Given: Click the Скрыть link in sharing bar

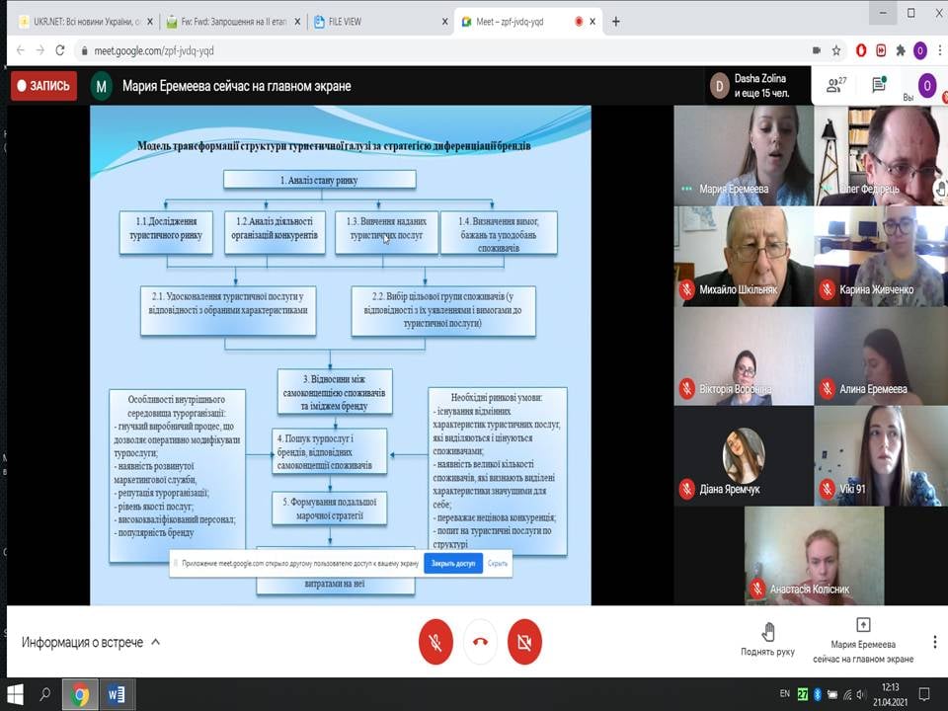Looking at the screenshot, I should (x=498, y=564).
